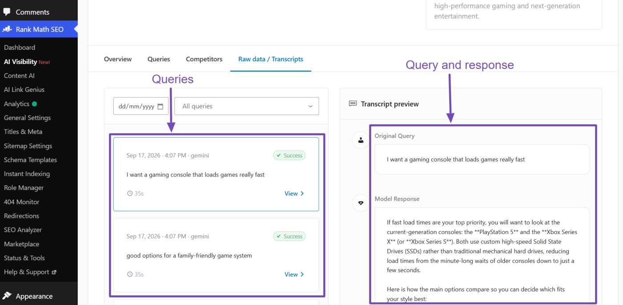Click the gemini icon beside Model Response
Viewport: 623px width, 305px height.
point(360,203)
